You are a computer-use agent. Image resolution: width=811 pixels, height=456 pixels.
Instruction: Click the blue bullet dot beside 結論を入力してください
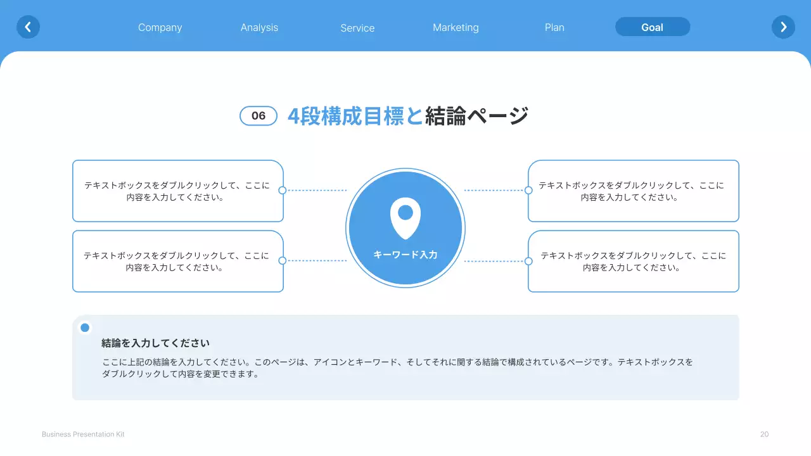(x=84, y=327)
